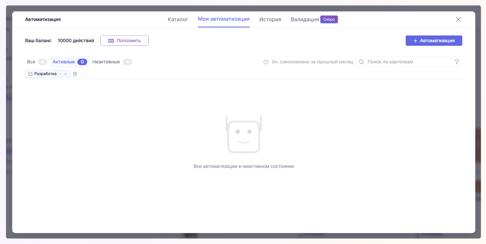The image size is (486, 244).
Task: Remove the Разработка filter with its X icon
Action: [66, 74]
